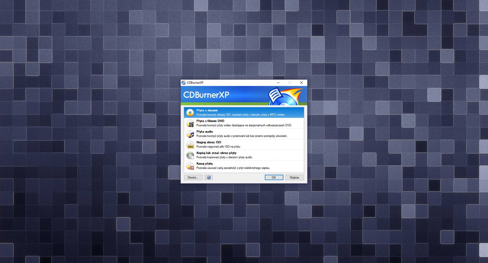Screen dimensions: 488x263
Task: Choose the 'Płyta z filmem DVD' title
Action: [x=210, y=121]
